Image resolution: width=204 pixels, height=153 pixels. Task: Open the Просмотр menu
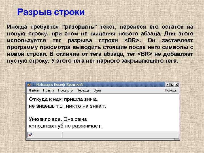pyautogui.click(x=65, y=90)
